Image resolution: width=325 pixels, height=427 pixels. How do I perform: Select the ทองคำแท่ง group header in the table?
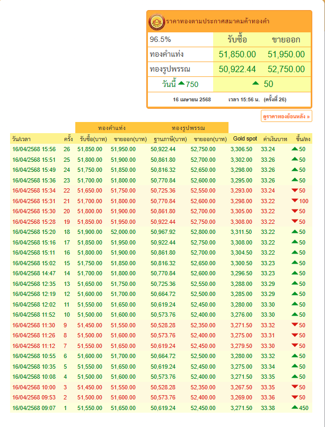click(x=112, y=128)
